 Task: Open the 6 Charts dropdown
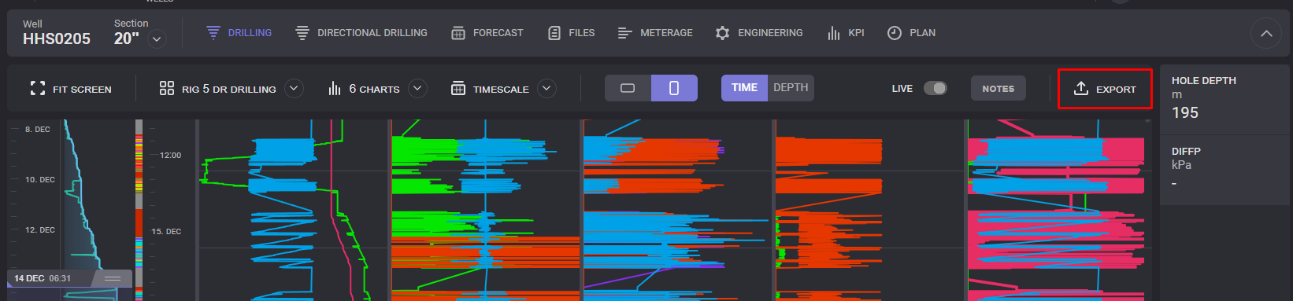417,89
